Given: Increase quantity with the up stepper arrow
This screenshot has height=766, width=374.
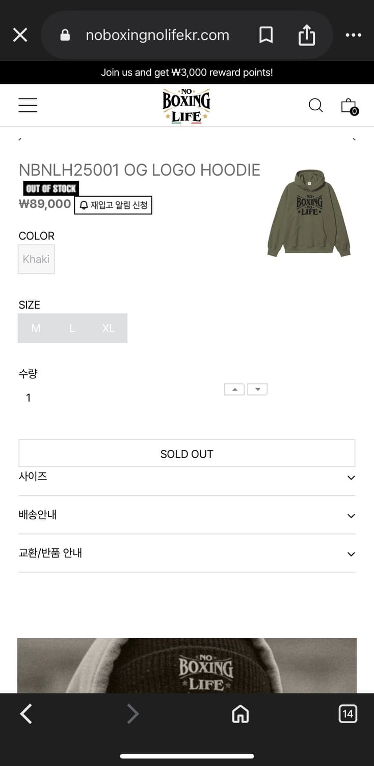Looking at the screenshot, I should 234,389.
